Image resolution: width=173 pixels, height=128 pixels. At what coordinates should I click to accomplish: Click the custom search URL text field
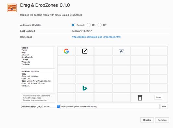[110, 107]
